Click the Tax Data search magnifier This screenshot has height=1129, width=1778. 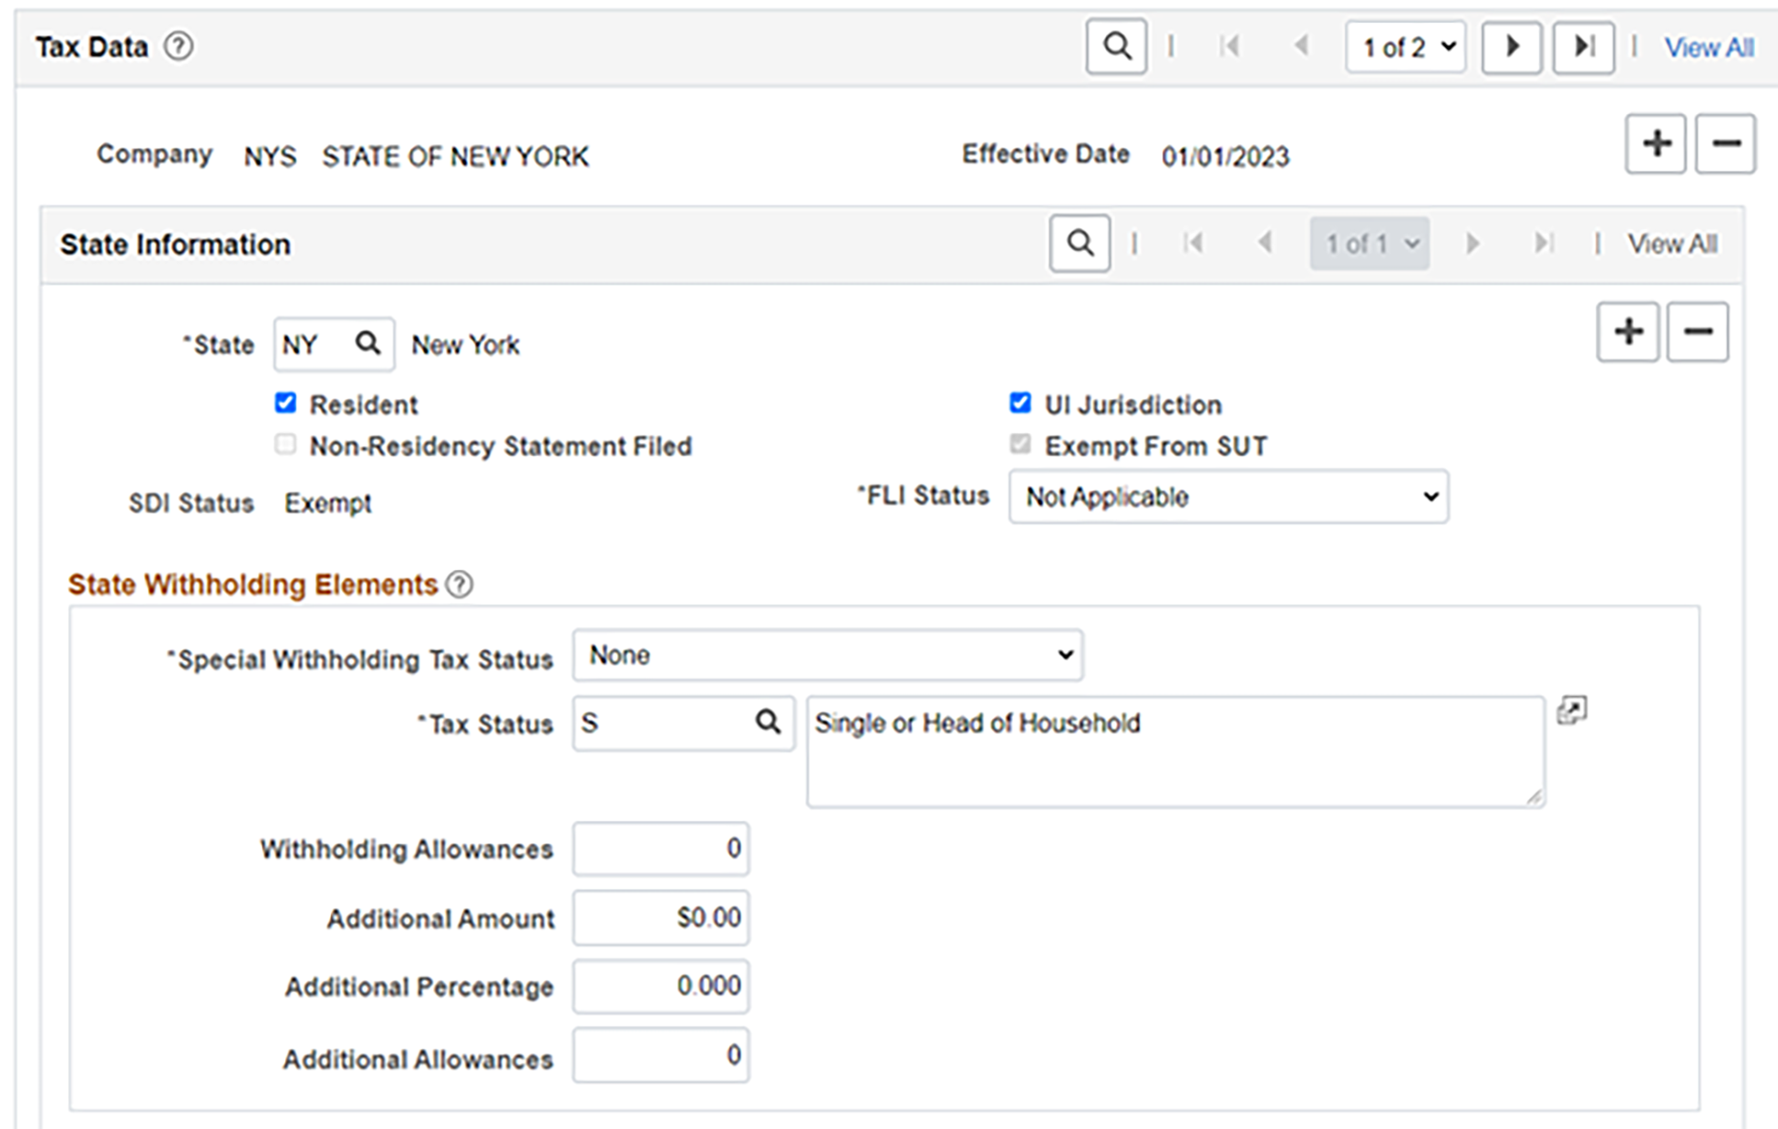[x=1115, y=47]
